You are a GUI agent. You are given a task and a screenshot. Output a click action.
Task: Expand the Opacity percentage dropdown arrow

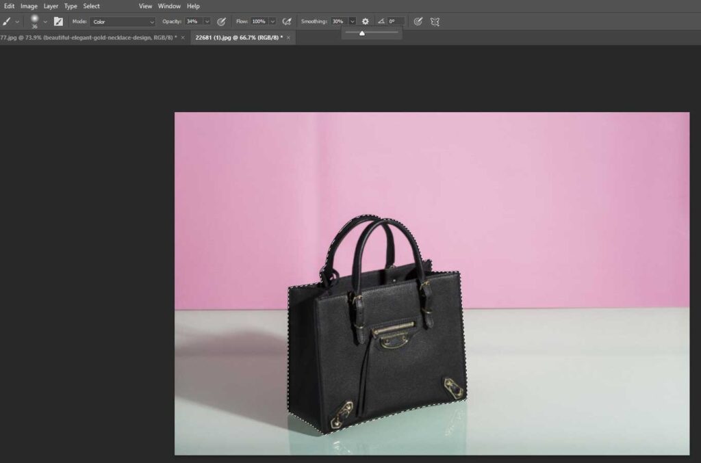pyautogui.click(x=207, y=22)
